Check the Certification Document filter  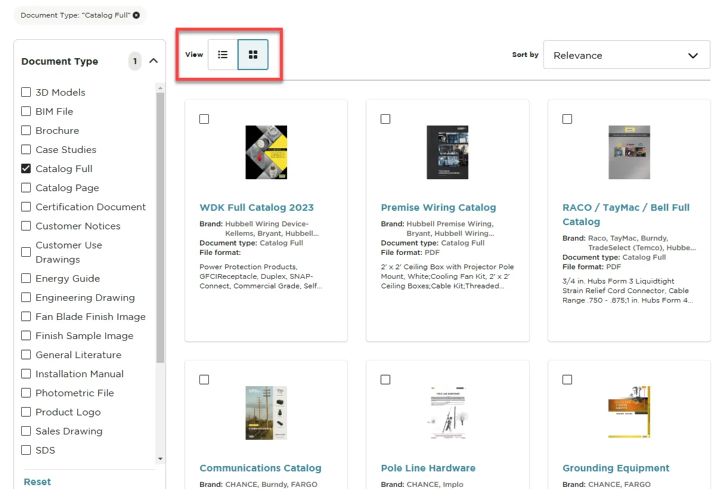[x=26, y=206]
